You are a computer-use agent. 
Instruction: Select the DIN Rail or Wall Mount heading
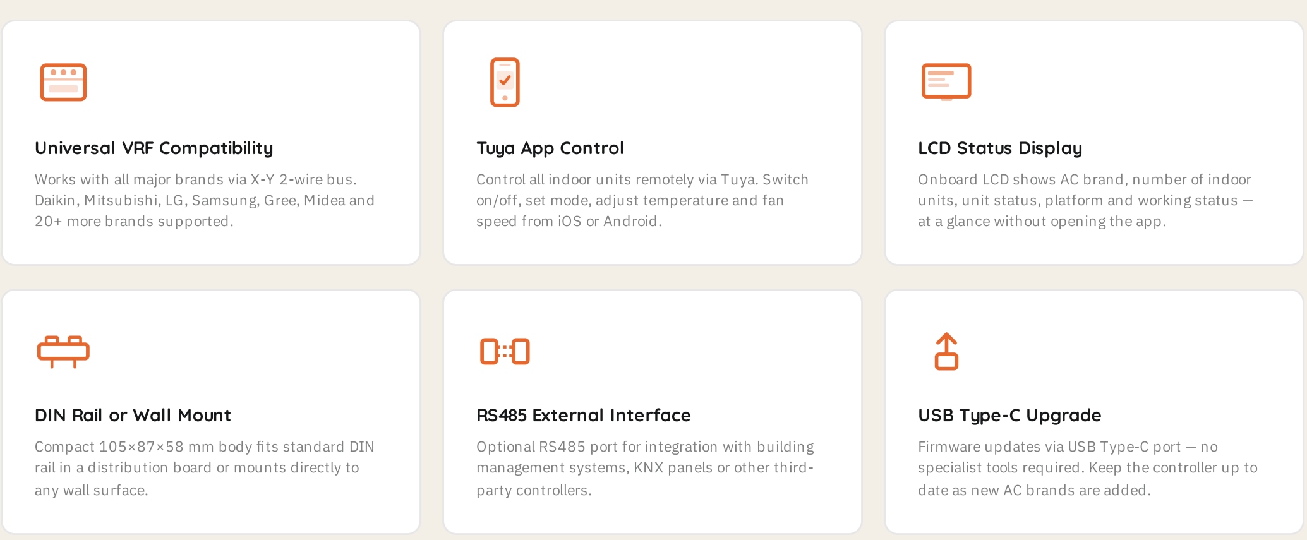click(x=133, y=415)
